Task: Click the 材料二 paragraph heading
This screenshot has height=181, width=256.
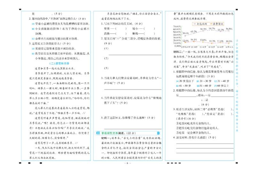Action: tap(178, 52)
